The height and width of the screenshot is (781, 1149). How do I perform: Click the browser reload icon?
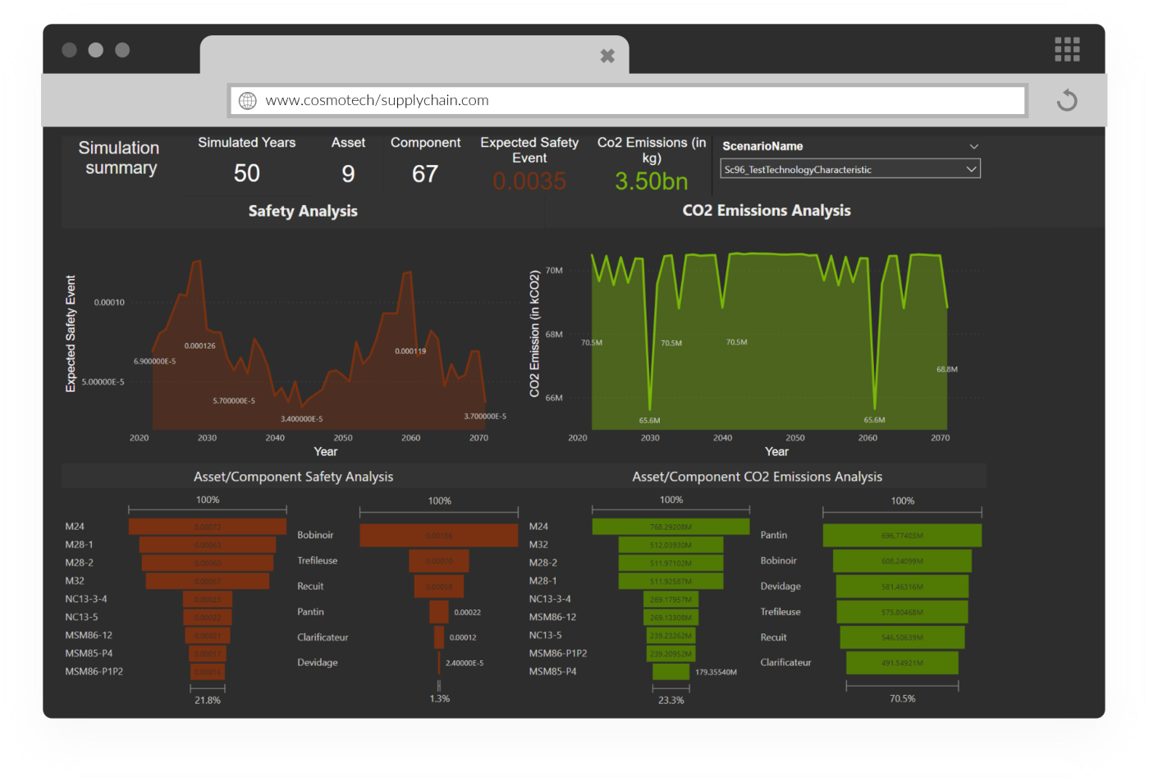(x=1066, y=101)
